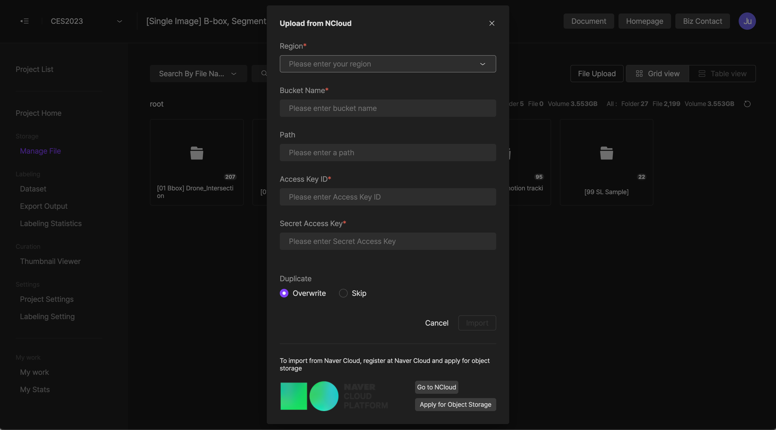Open the CES2023 project dropdown

[x=119, y=21]
